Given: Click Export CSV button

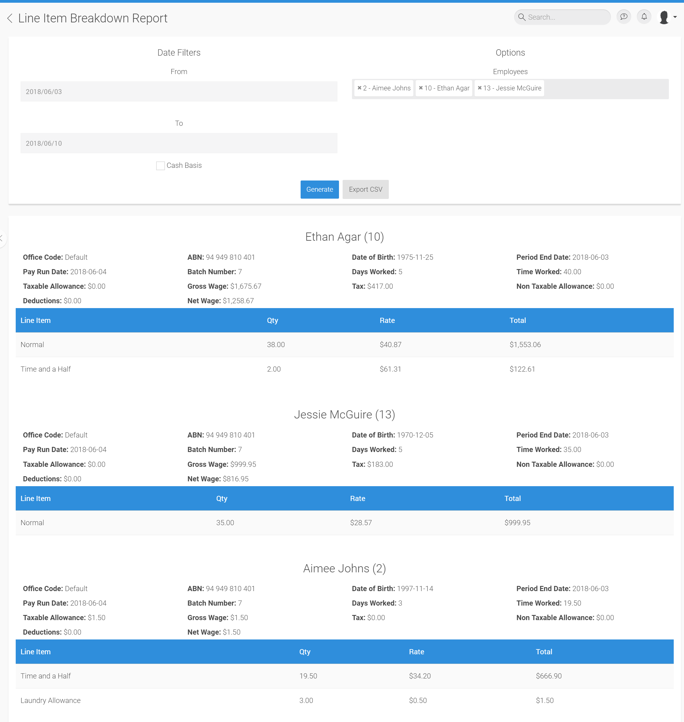Looking at the screenshot, I should (365, 189).
